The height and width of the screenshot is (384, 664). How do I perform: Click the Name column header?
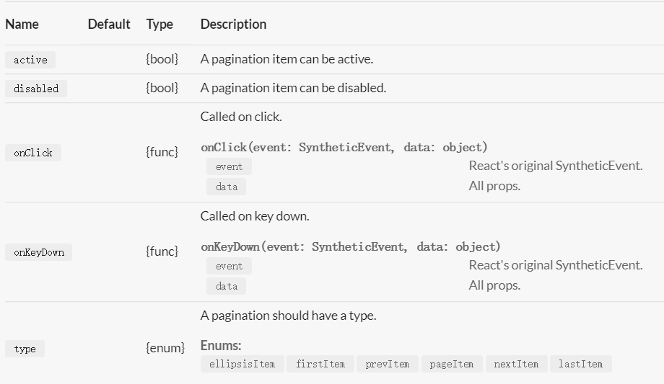pos(22,24)
